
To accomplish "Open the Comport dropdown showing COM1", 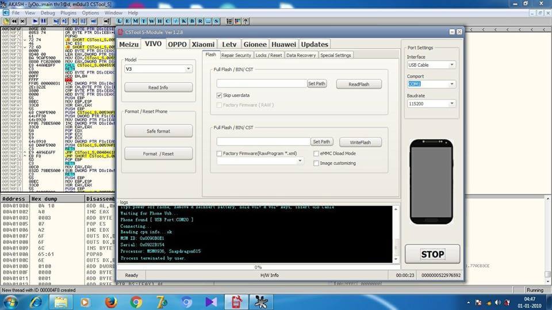I will 431,84.
